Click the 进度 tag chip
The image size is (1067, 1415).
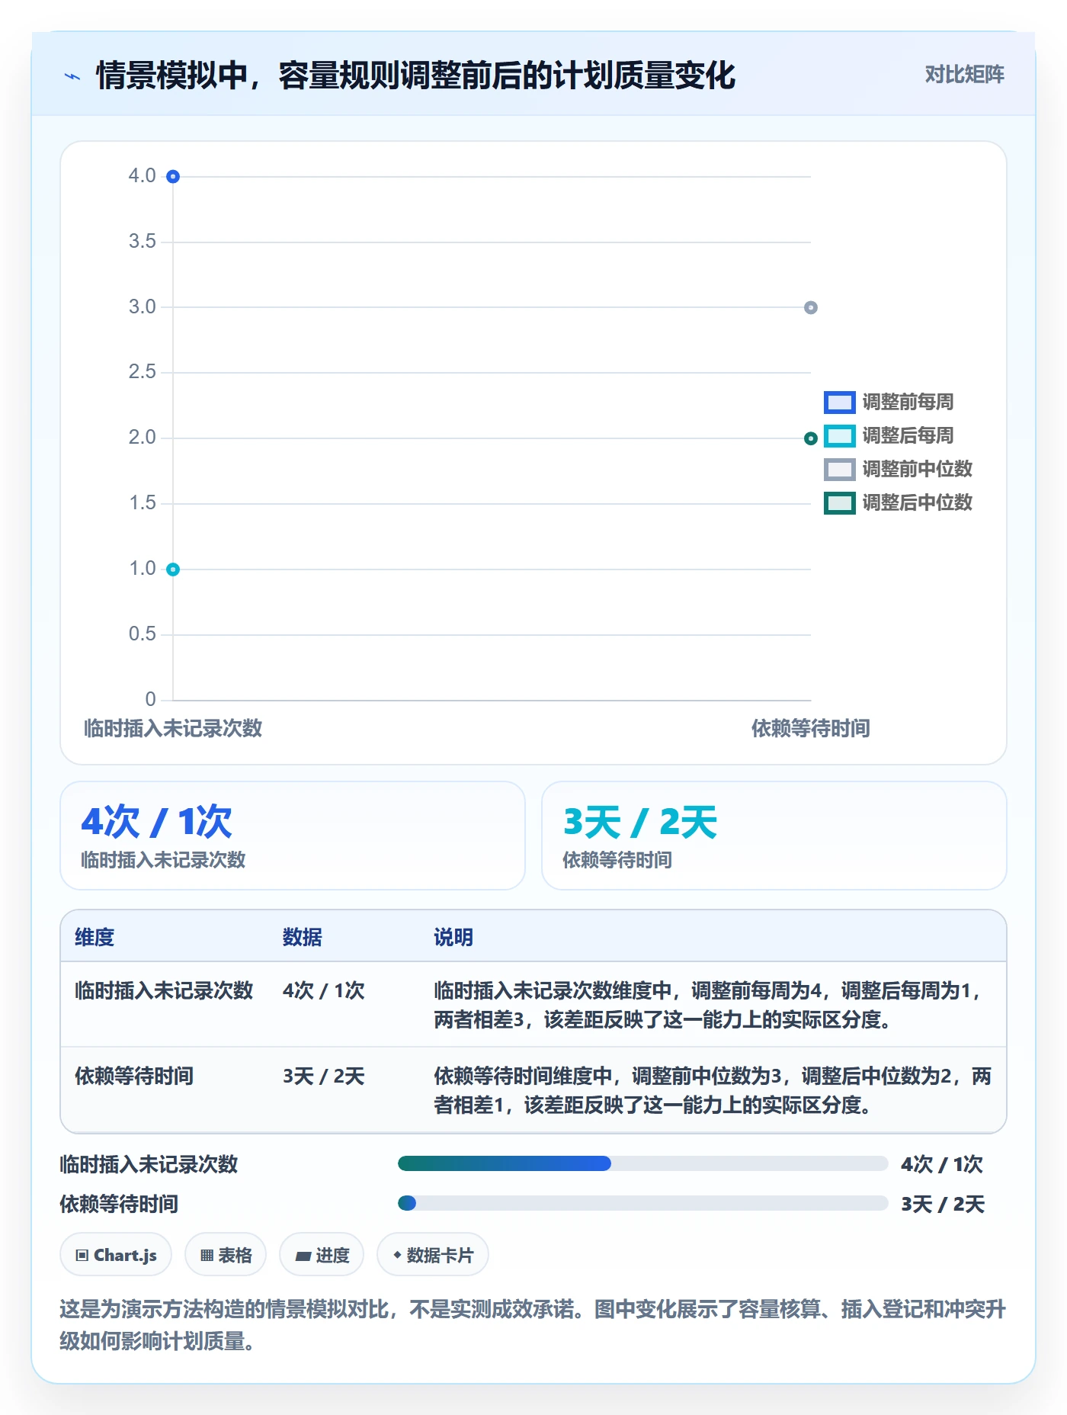(x=322, y=1254)
